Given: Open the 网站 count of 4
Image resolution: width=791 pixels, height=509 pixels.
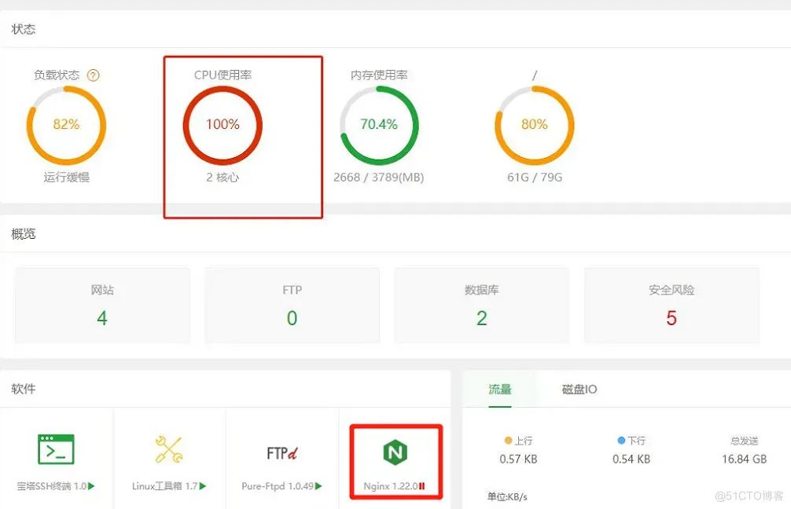Looking at the screenshot, I should pos(102,318).
